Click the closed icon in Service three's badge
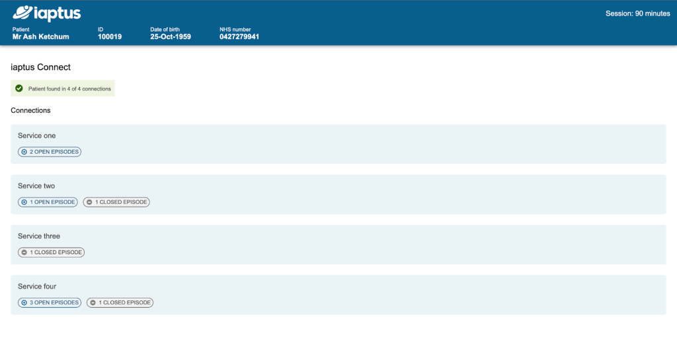677x340 pixels. 24,252
